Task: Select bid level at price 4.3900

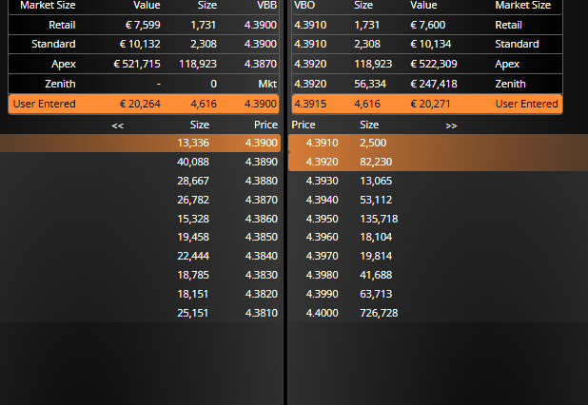Action: tap(140, 143)
